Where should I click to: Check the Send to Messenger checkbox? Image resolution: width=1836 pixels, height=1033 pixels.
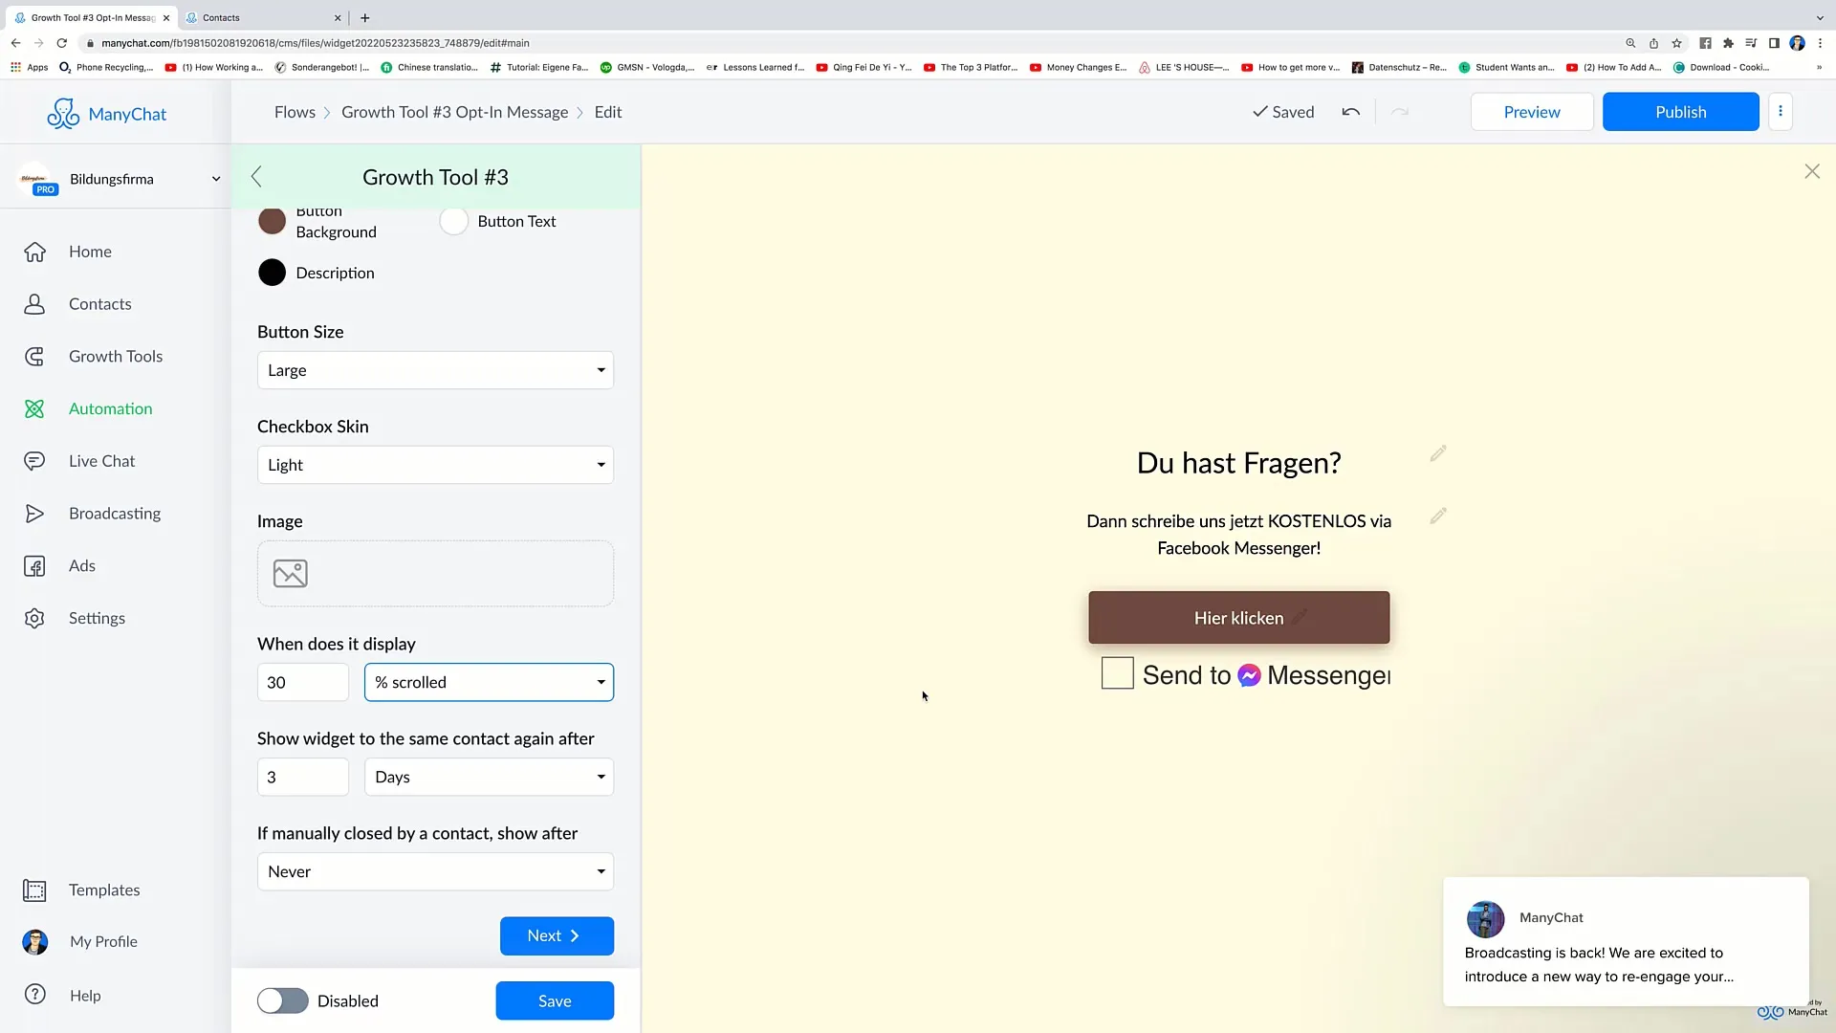[x=1117, y=673]
